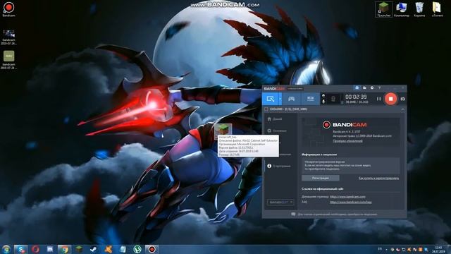Open the uTorrent desktop shortcut

point(437,9)
